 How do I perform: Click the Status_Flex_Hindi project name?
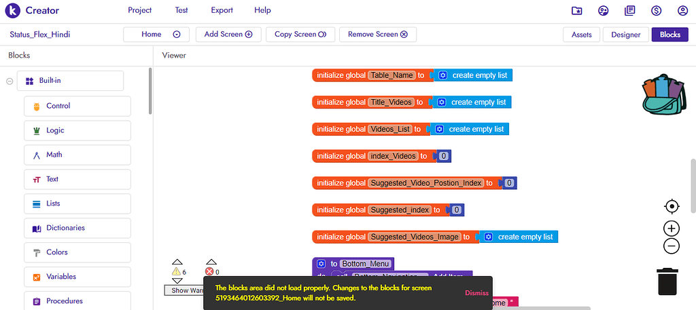[x=40, y=35]
